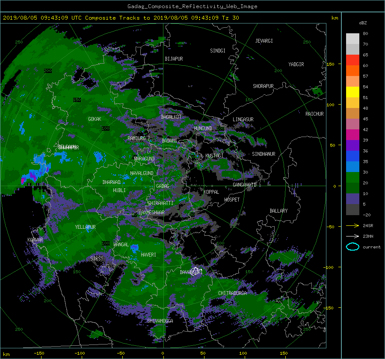385x359 pixels.
Task: Click the white 23MN arrow legend icon
Action: pyautogui.click(x=352, y=236)
